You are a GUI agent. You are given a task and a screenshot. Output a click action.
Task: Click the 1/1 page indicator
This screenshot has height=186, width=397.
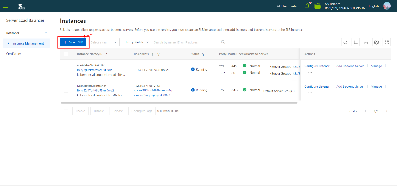point(376,111)
